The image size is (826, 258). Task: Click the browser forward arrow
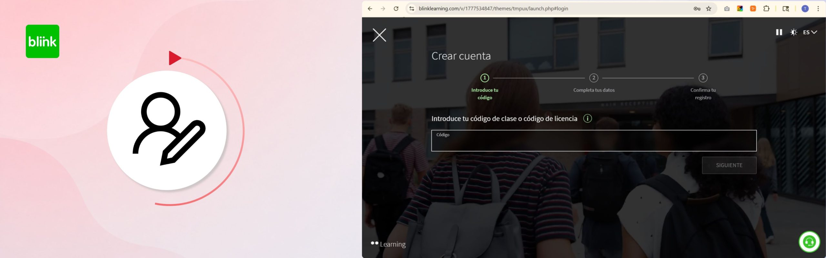tap(383, 9)
